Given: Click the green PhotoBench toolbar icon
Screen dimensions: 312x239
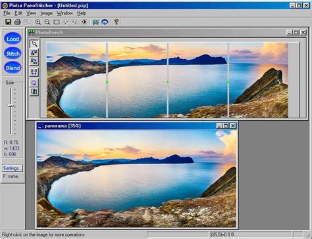Looking at the screenshot, I should [95, 22].
